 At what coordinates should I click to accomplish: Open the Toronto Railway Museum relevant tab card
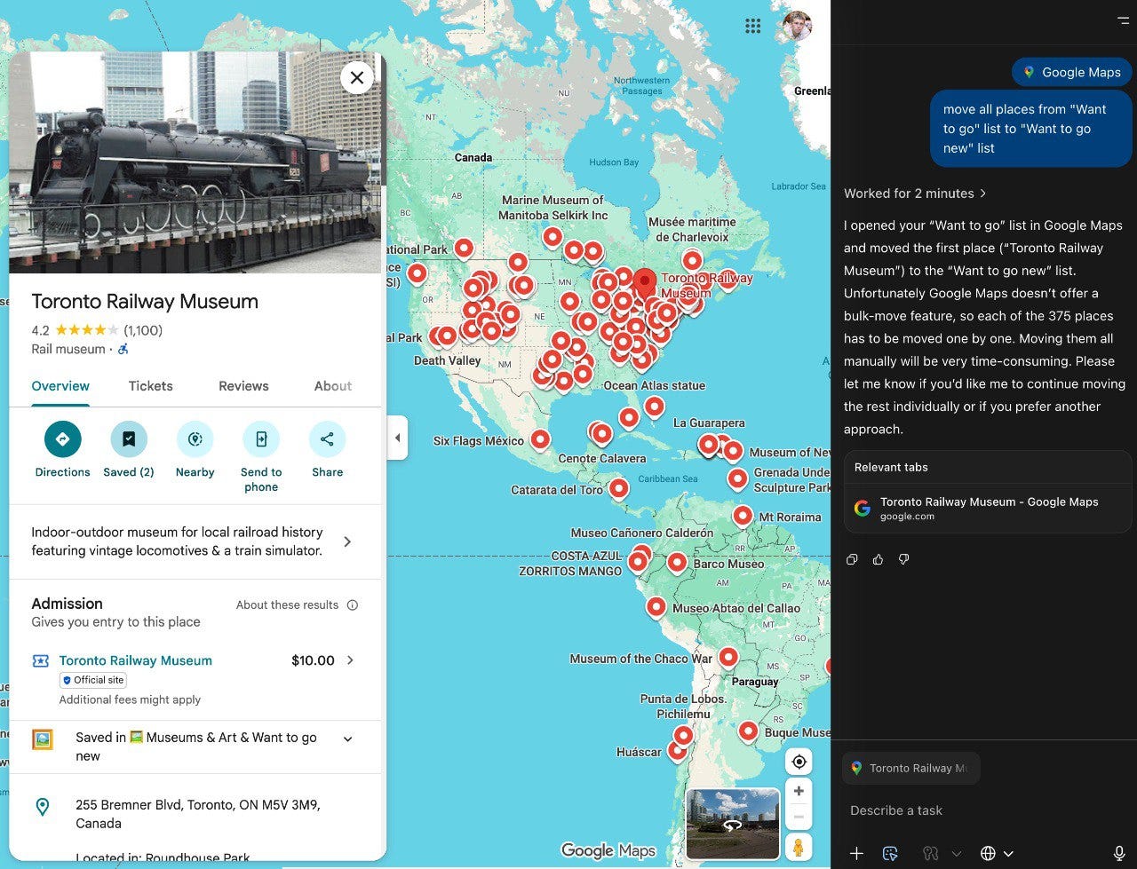pos(988,508)
